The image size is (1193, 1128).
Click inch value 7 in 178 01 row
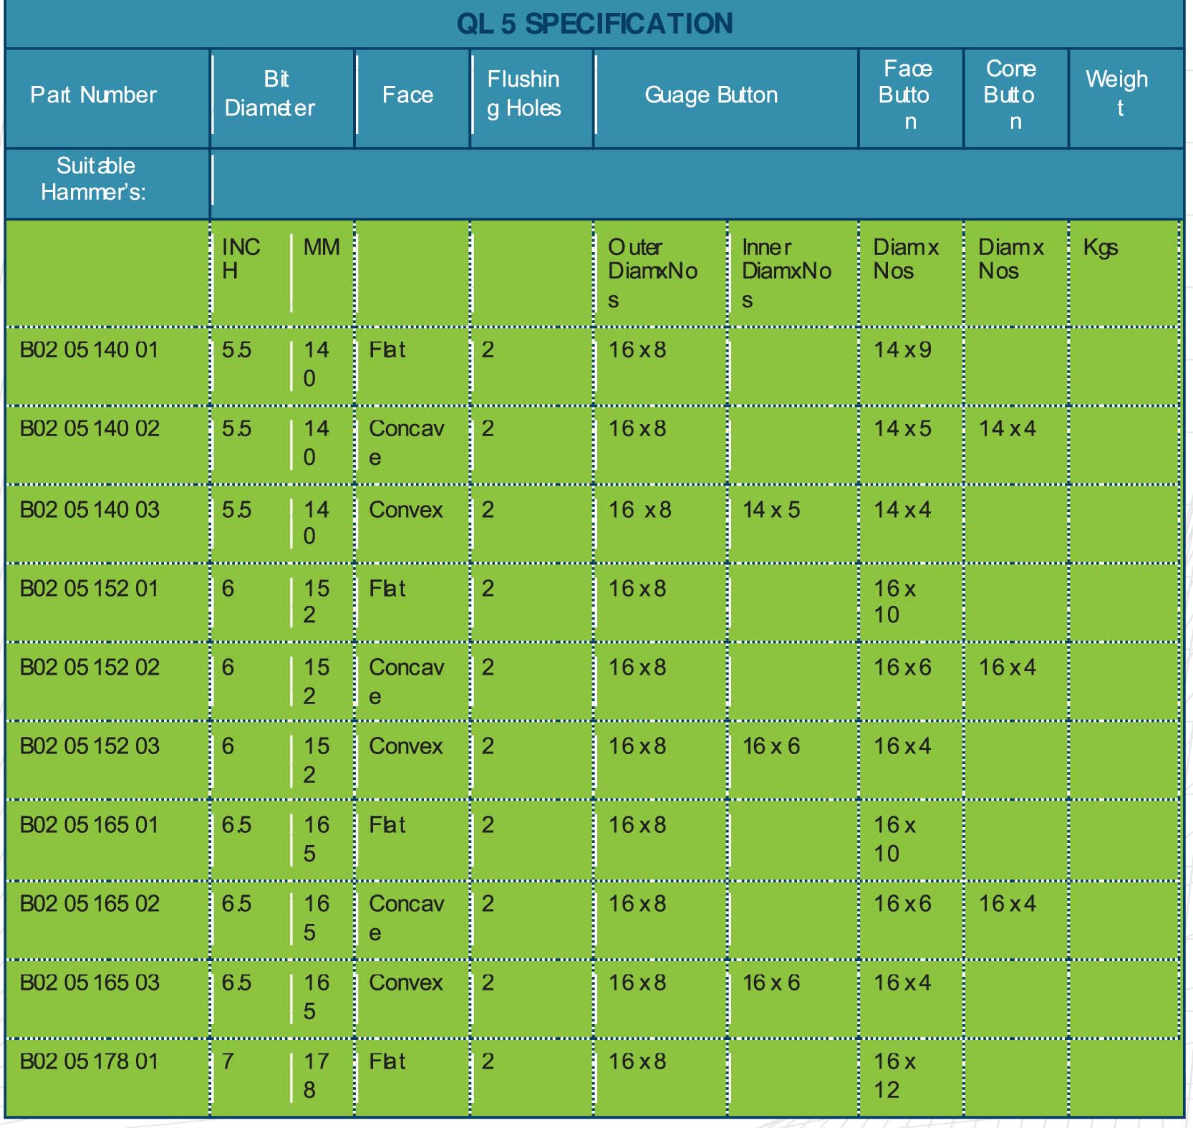pos(228,1061)
